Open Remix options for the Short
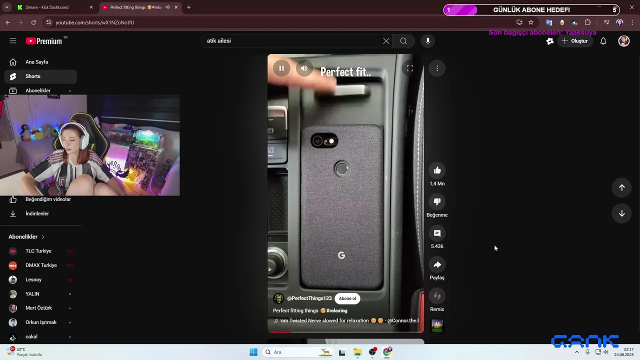This screenshot has width=640, height=360. click(x=437, y=296)
